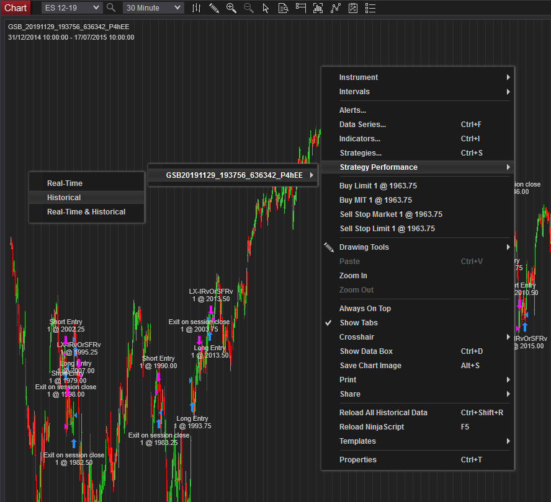This screenshot has height=502, width=551.
Task: Select Historical in the performance submenu
Action: coord(64,198)
